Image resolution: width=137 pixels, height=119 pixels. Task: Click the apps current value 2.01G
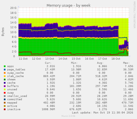click(x=51, y=66)
